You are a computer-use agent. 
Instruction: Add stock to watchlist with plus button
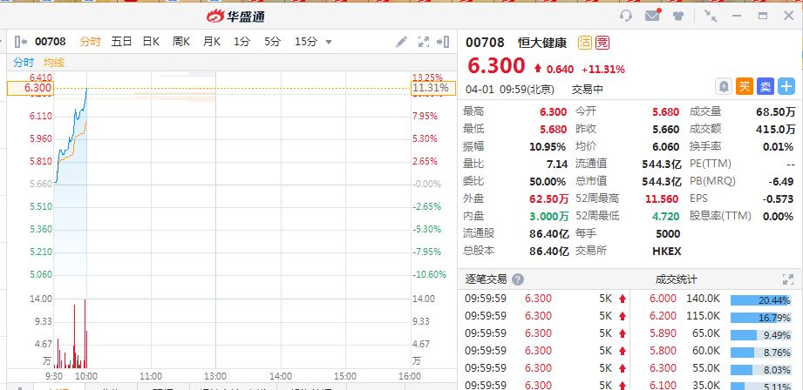point(786,86)
